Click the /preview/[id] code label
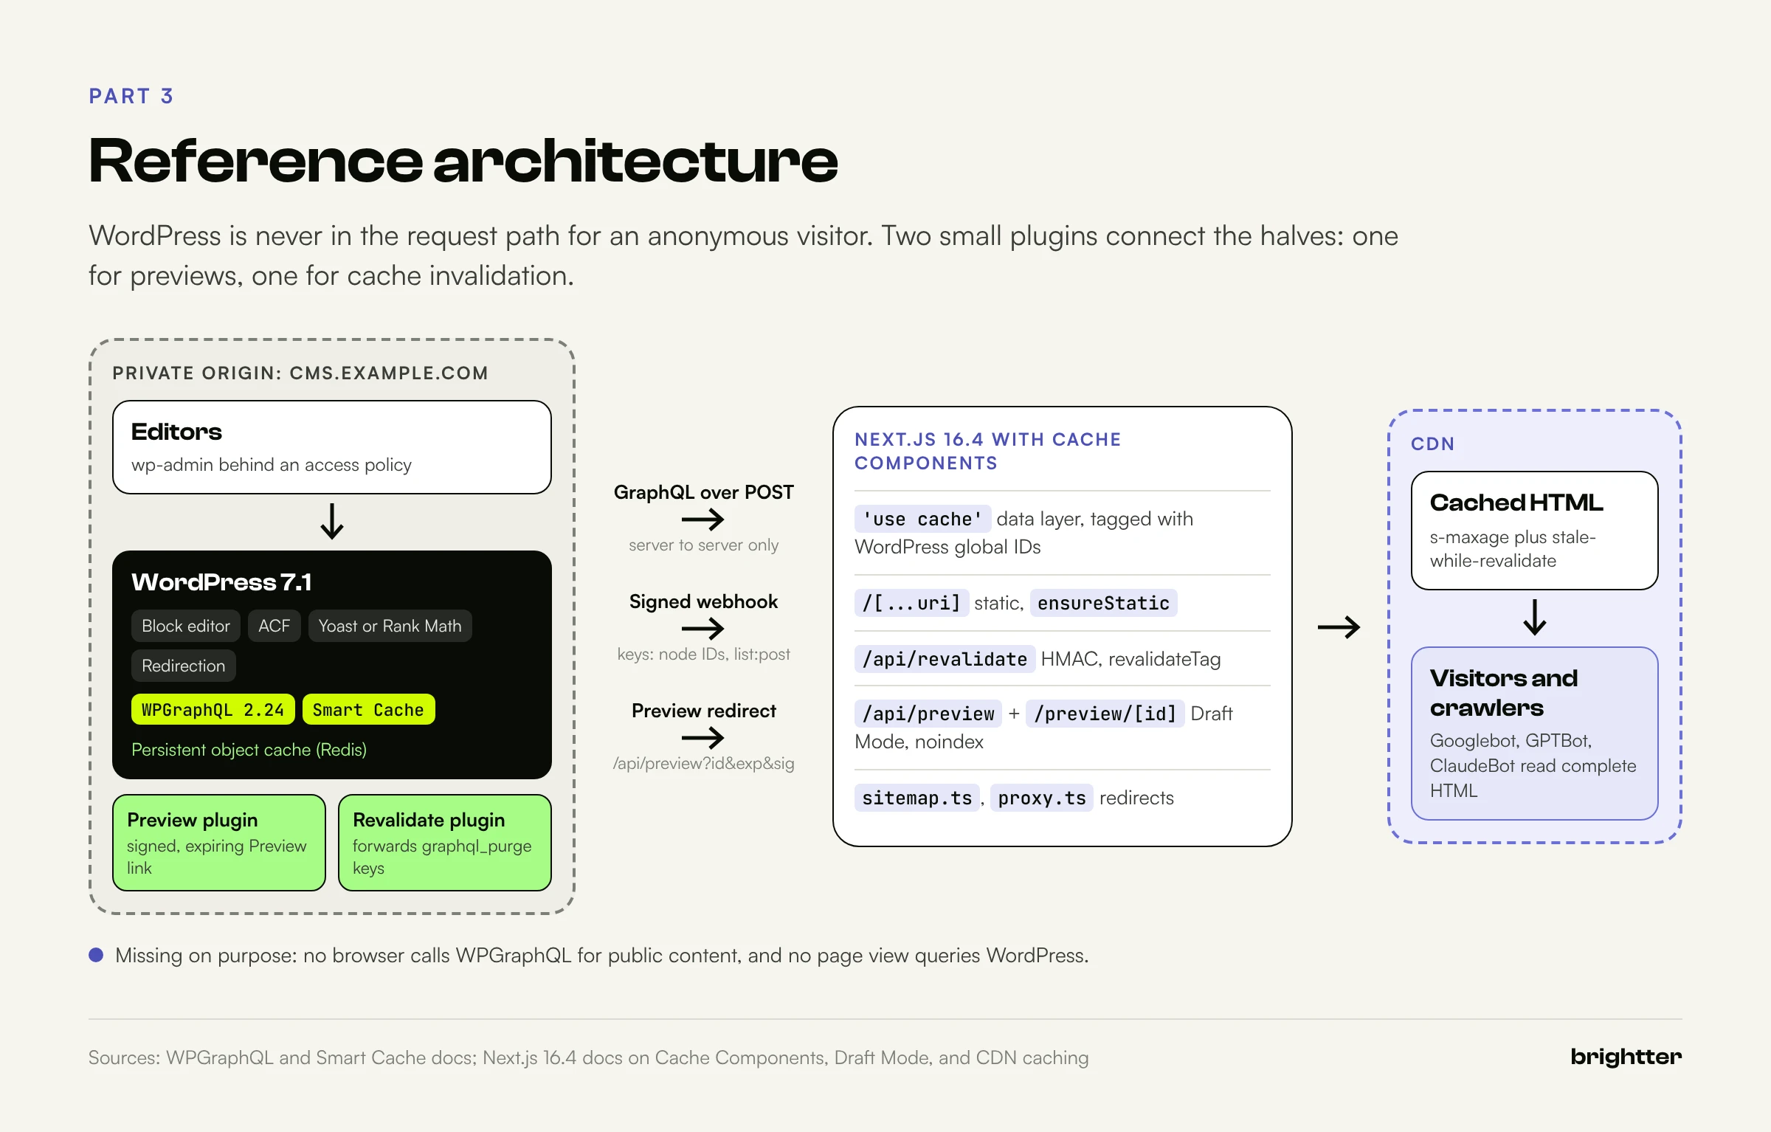 click(x=1105, y=714)
